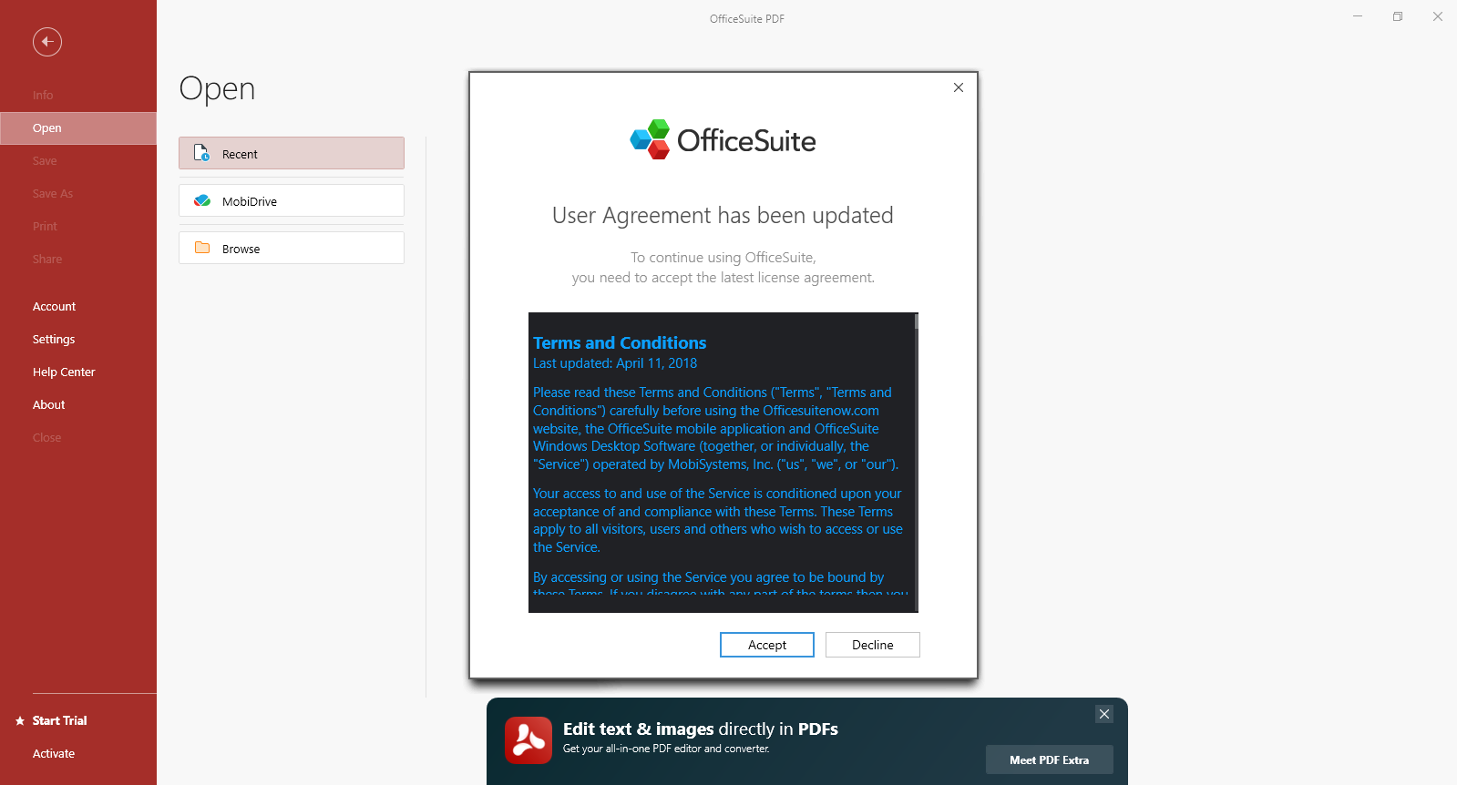Click the Browse folder icon
1457x785 pixels.
[202, 248]
